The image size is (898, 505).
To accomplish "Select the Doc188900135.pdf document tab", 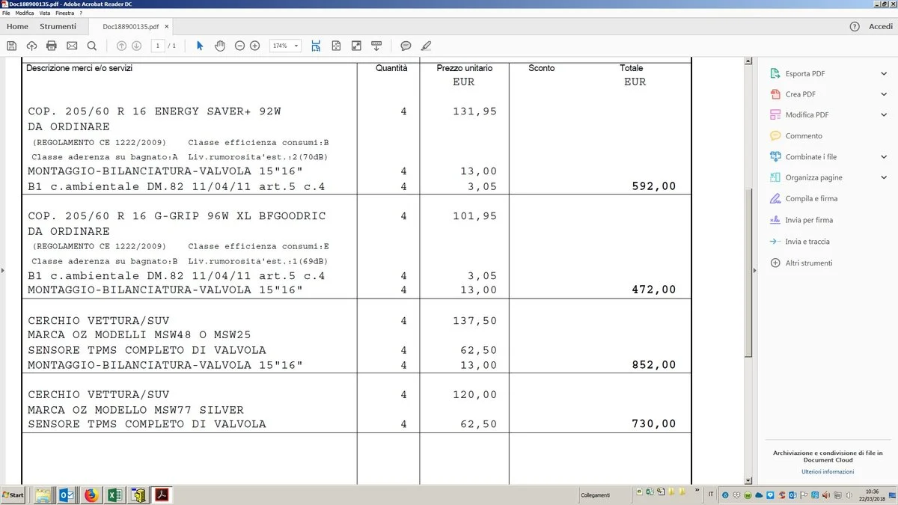I will 131,27.
